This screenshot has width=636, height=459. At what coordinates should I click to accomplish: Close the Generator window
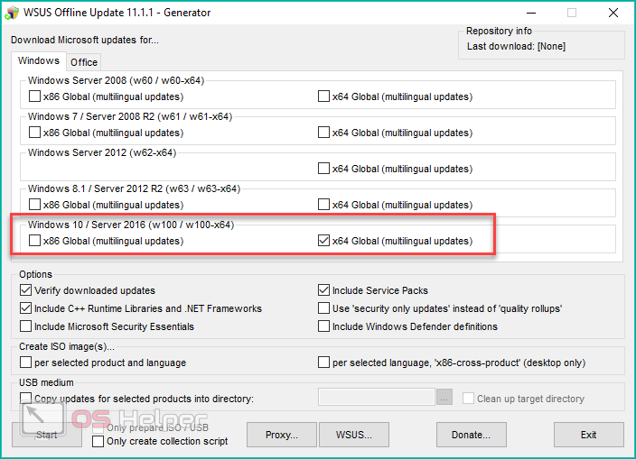coord(613,13)
